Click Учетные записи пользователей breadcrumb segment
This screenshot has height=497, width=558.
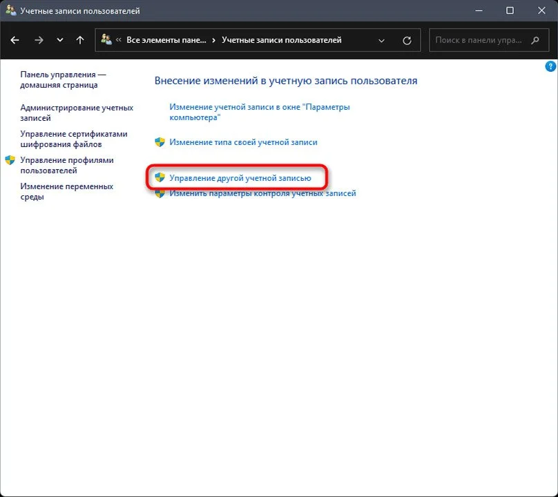pos(282,40)
